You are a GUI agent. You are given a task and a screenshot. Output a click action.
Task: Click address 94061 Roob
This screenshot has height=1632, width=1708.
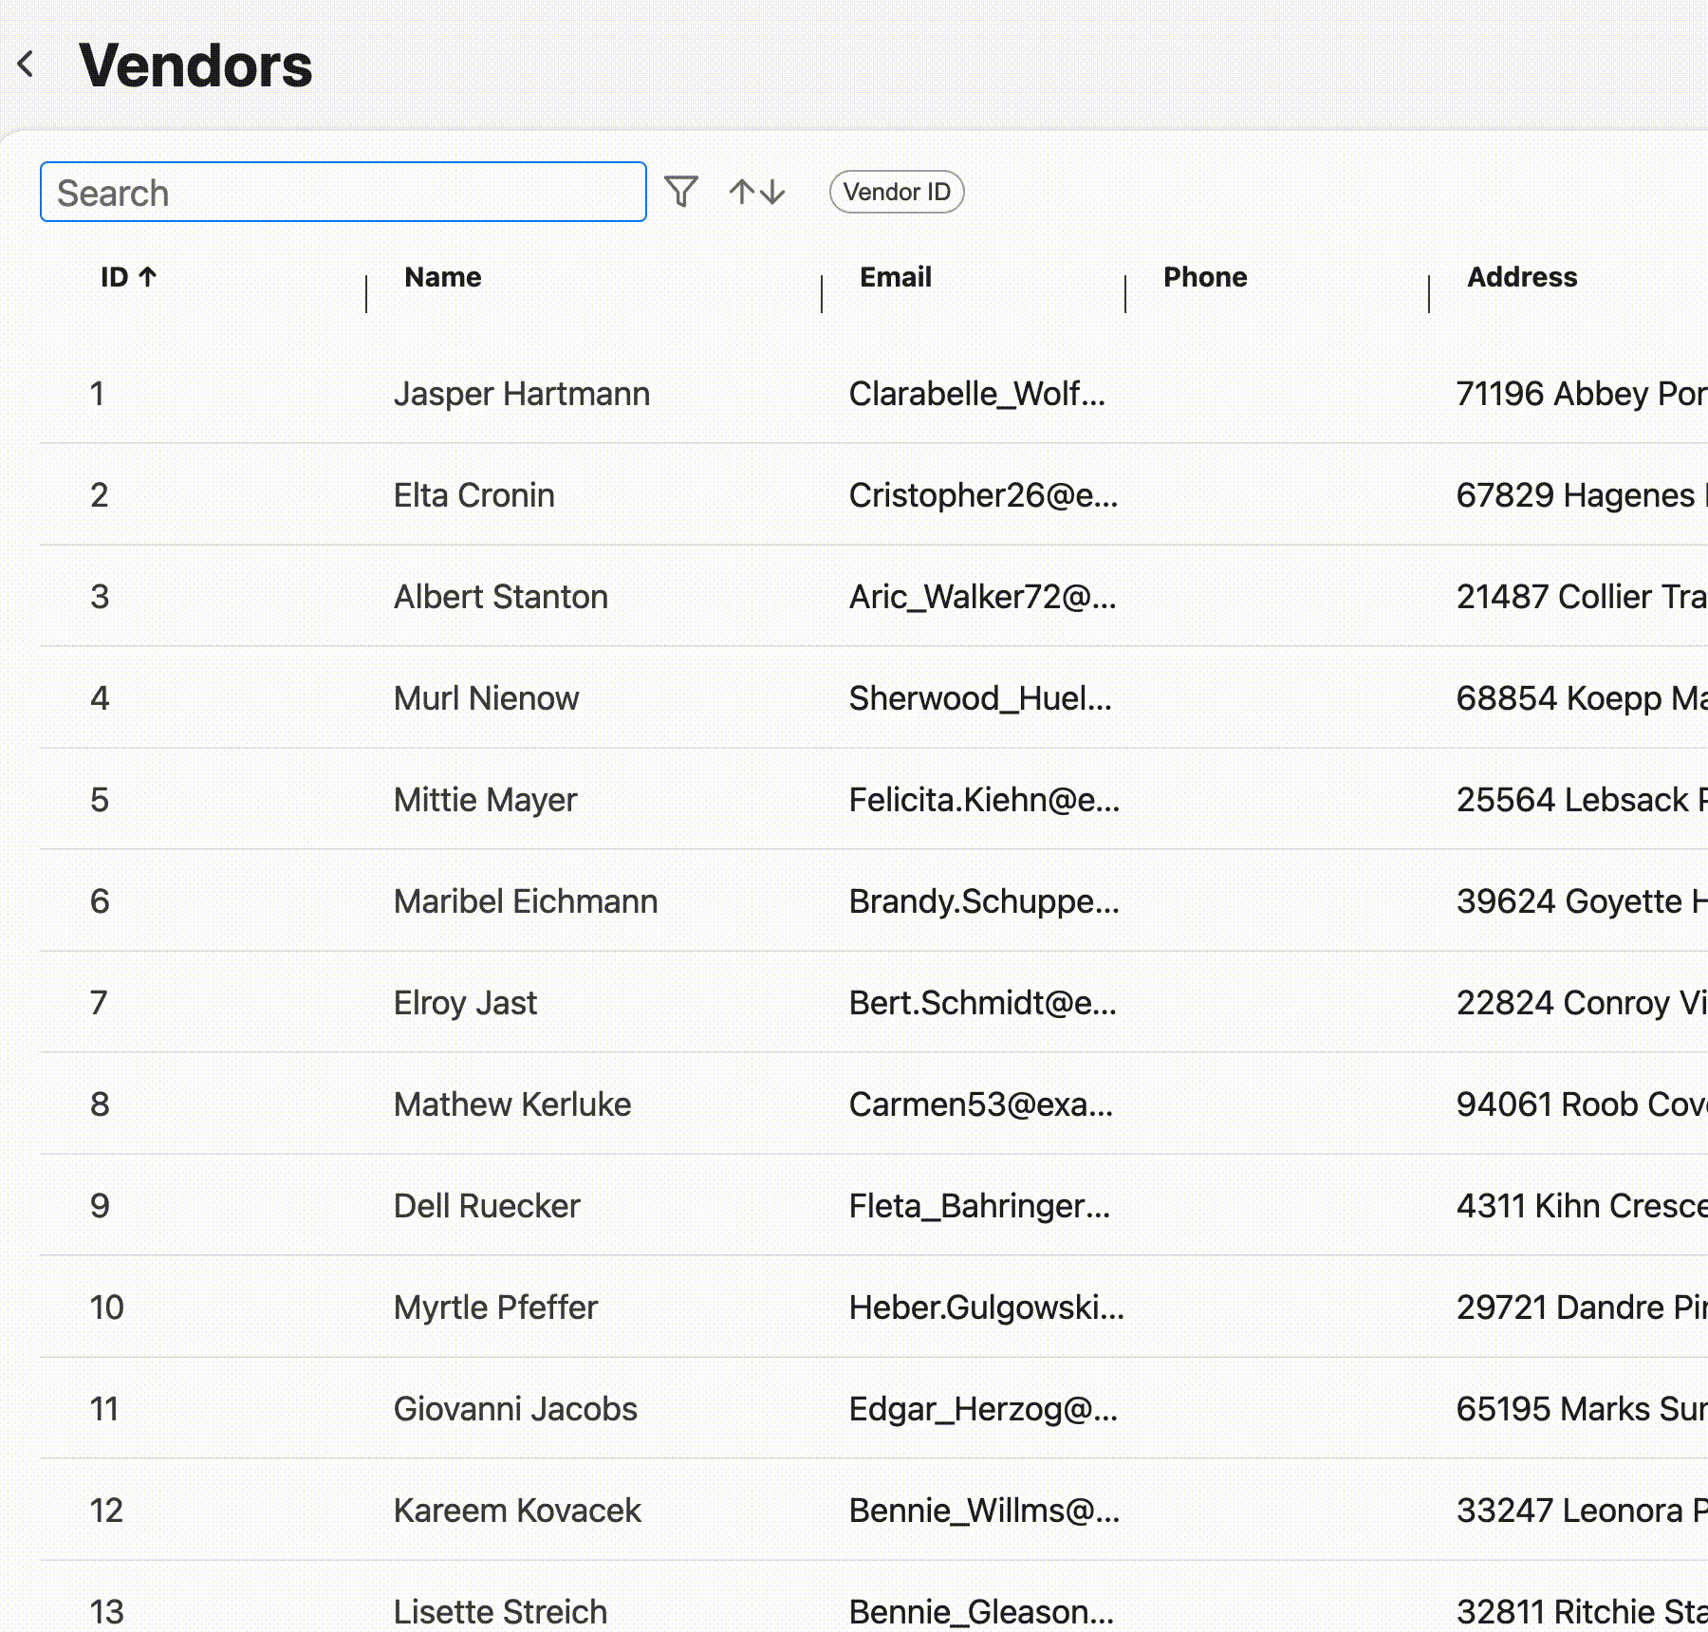pyautogui.click(x=1582, y=1104)
